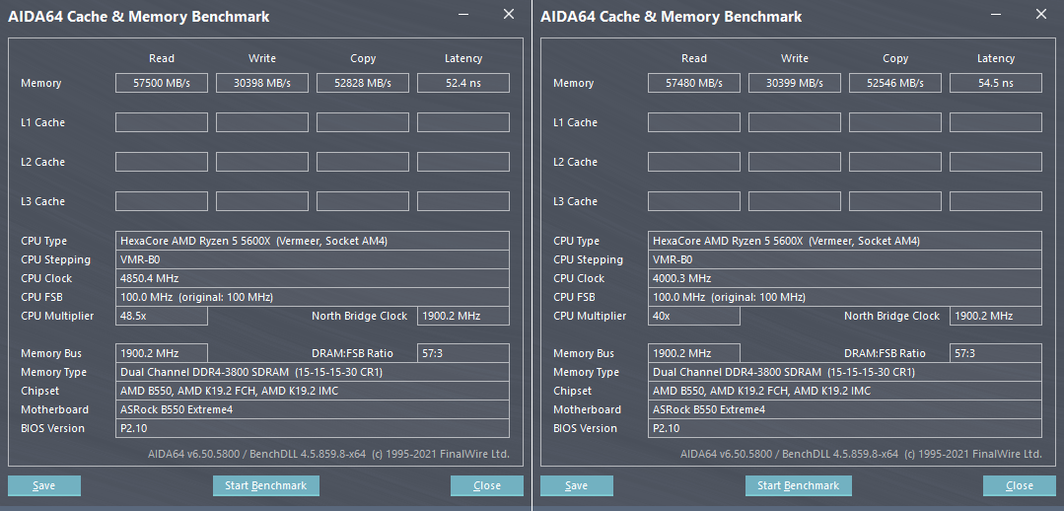Click title bar X of the 40x window
Viewport: 1064px width, 511px height.
(1041, 15)
